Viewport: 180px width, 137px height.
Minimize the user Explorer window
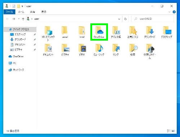click(x=152, y=6)
